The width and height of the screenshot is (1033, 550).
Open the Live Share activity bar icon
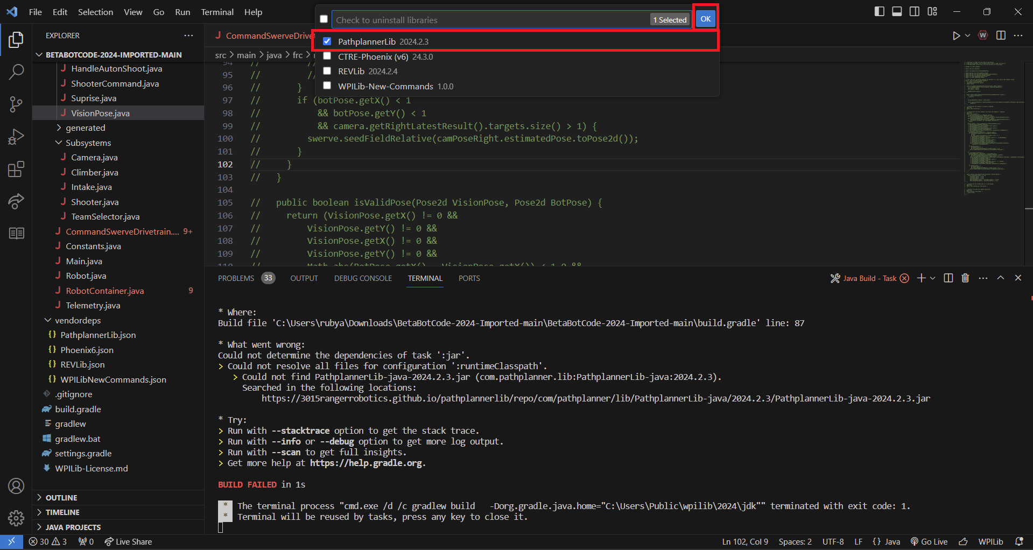[x=16, y=201]
